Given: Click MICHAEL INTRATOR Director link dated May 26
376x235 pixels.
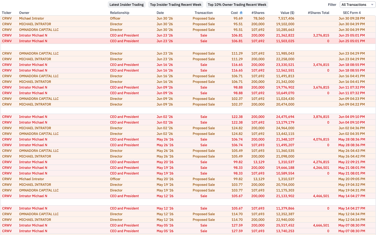Looking at the screenshot, I should (35, 156).
